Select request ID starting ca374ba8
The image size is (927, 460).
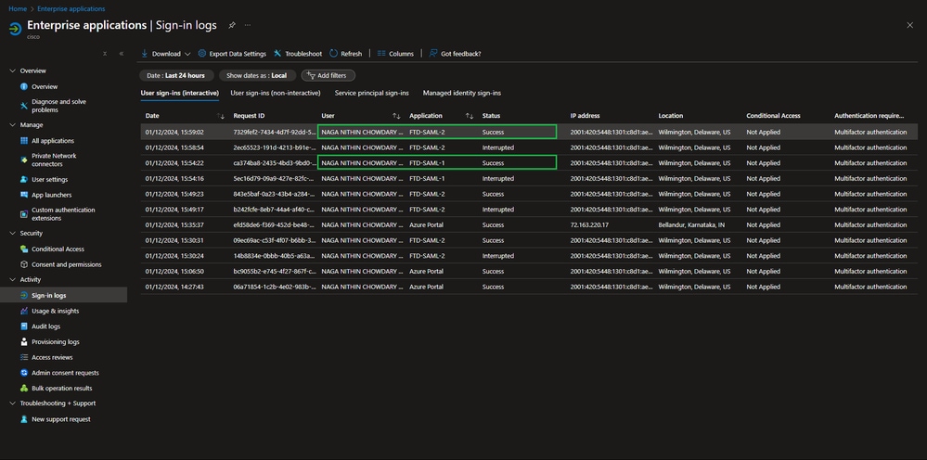pos(275,163)
